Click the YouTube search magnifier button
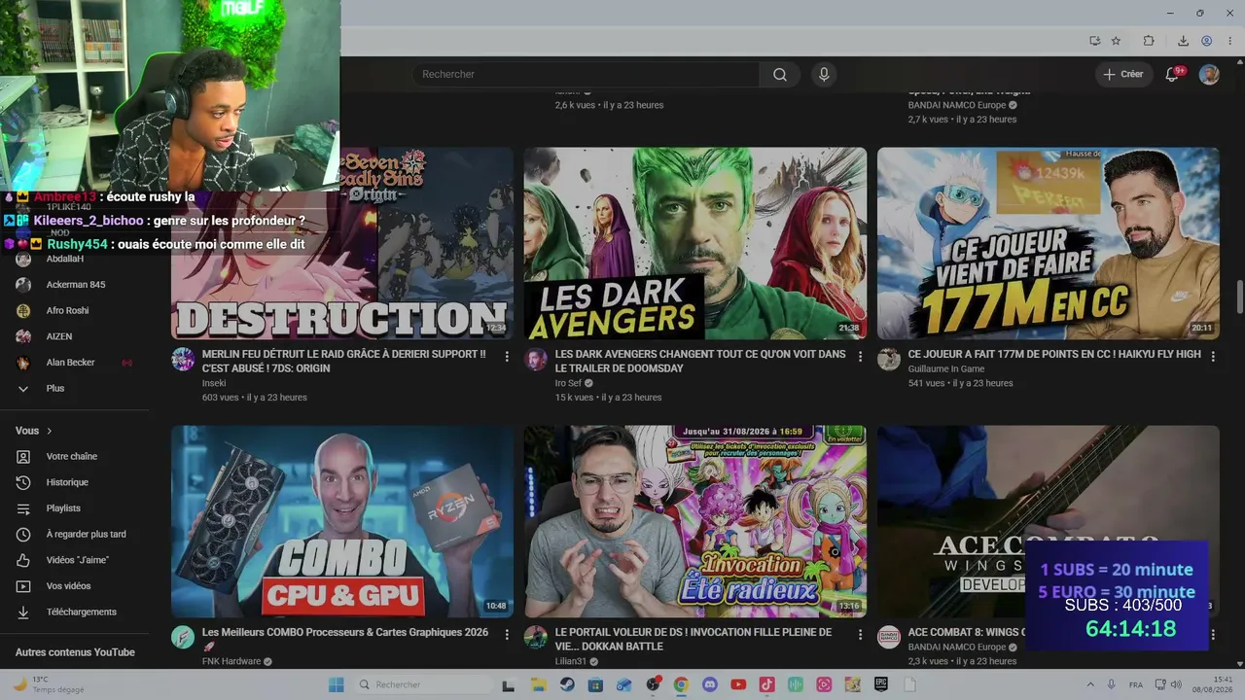The width and height of the screenshot is (1245, 700). click(780, 75)
